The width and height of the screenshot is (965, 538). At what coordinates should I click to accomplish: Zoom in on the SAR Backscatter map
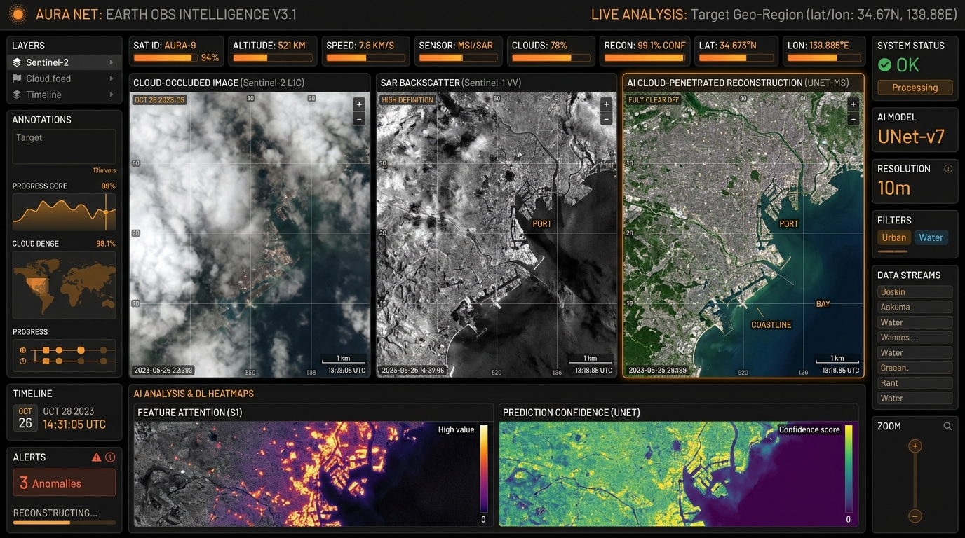606,104
